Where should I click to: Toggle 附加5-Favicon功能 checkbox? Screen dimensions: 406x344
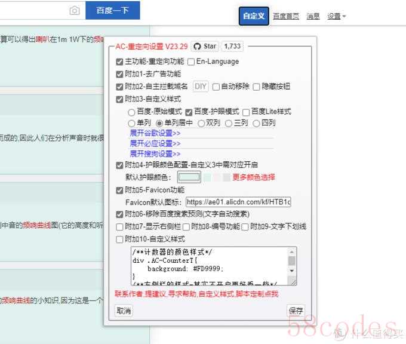[x=119, y=191]
